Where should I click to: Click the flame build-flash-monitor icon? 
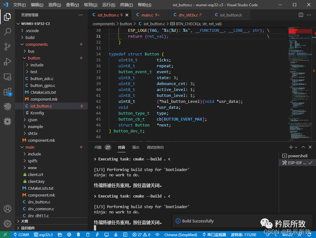coord(116,235)
